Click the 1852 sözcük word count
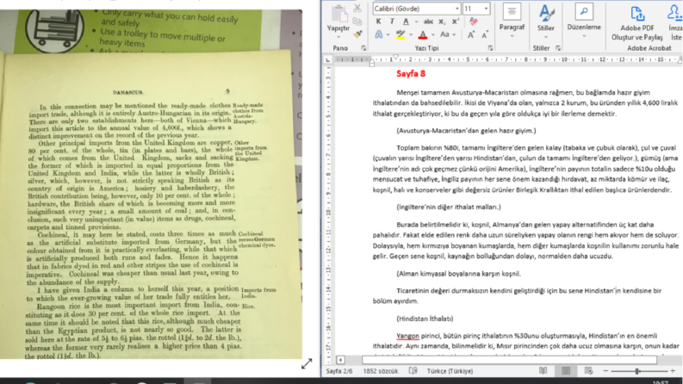This screenshot has width=683, height=384. (381, 371)
